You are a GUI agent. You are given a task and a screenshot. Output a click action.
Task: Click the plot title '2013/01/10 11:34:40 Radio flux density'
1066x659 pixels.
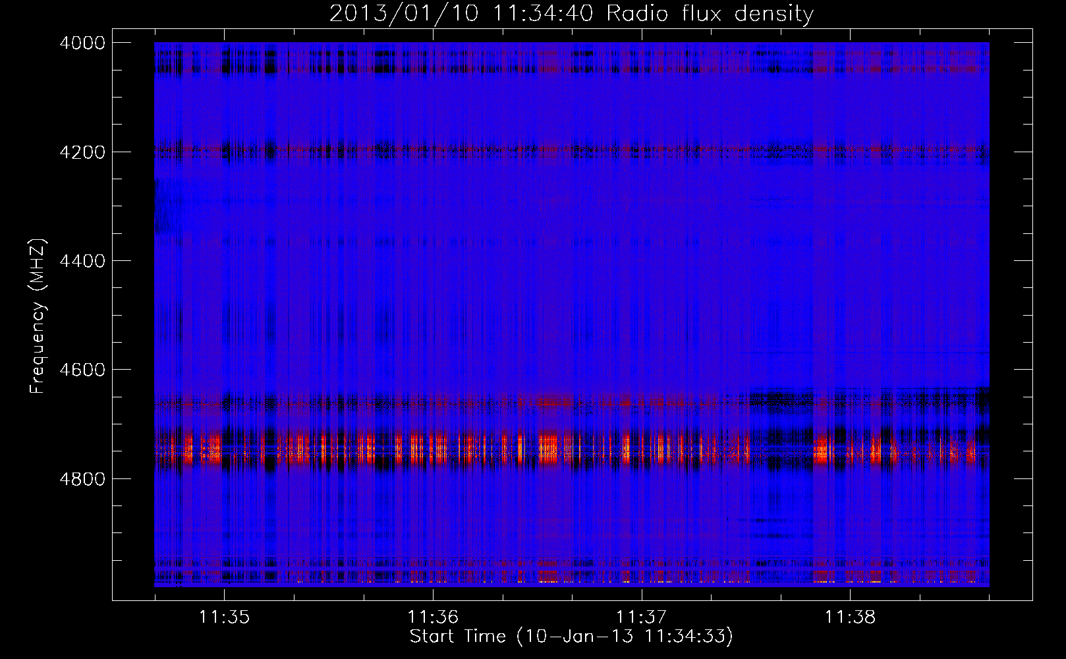coord(571,13)
